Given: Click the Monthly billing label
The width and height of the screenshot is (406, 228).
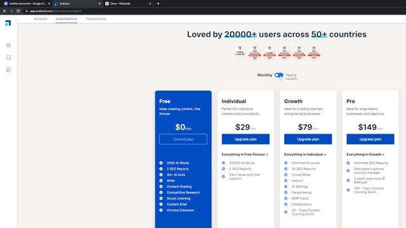Looking at the screenshot, I should tap(265, 75).
